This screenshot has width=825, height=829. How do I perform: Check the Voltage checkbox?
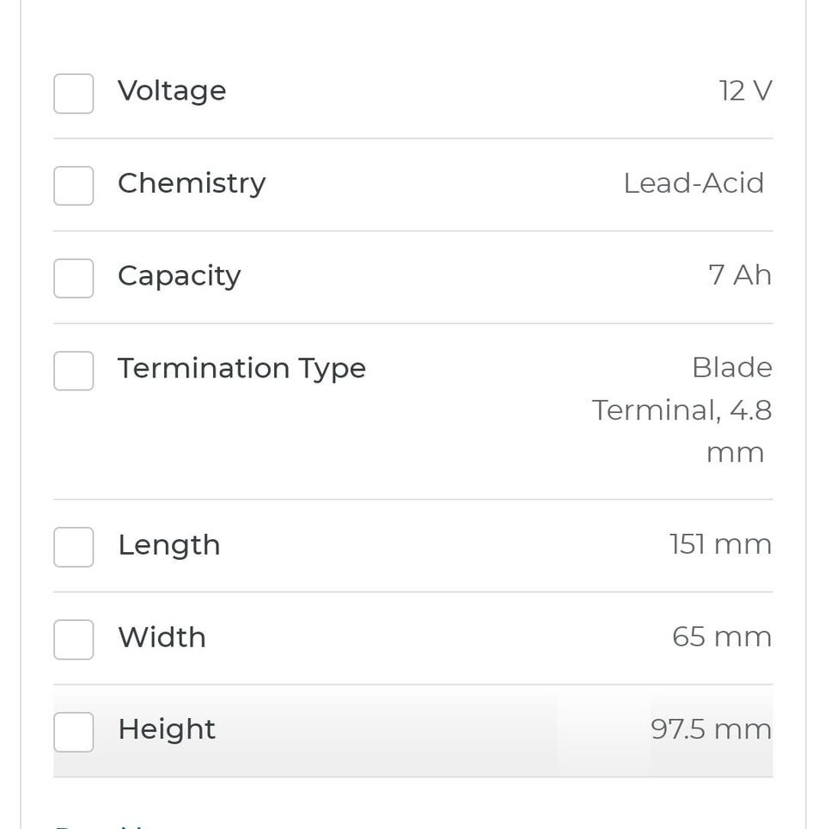(74, 93)
